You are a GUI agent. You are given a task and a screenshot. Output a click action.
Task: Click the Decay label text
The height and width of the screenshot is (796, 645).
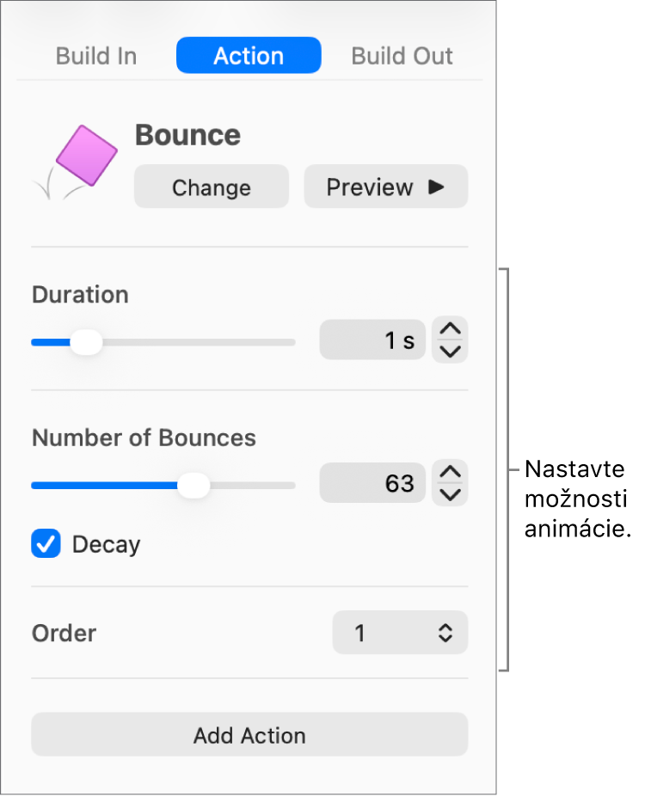(x=106, y=545)
